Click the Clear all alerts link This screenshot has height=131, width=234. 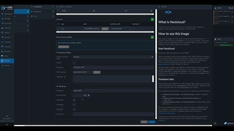(x=231, y=8)
